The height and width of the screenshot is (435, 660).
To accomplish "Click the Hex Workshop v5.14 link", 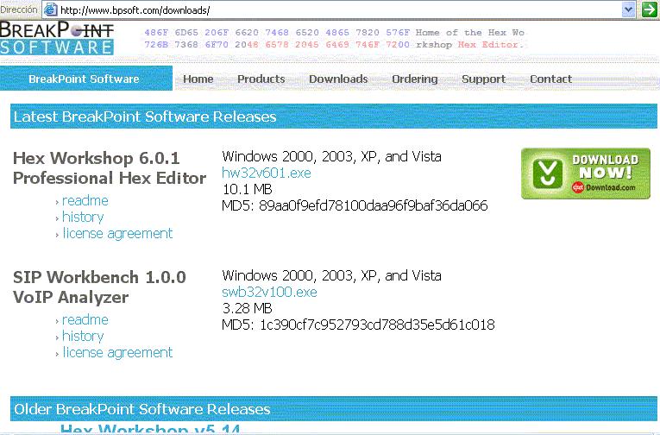I will point(150,429).
